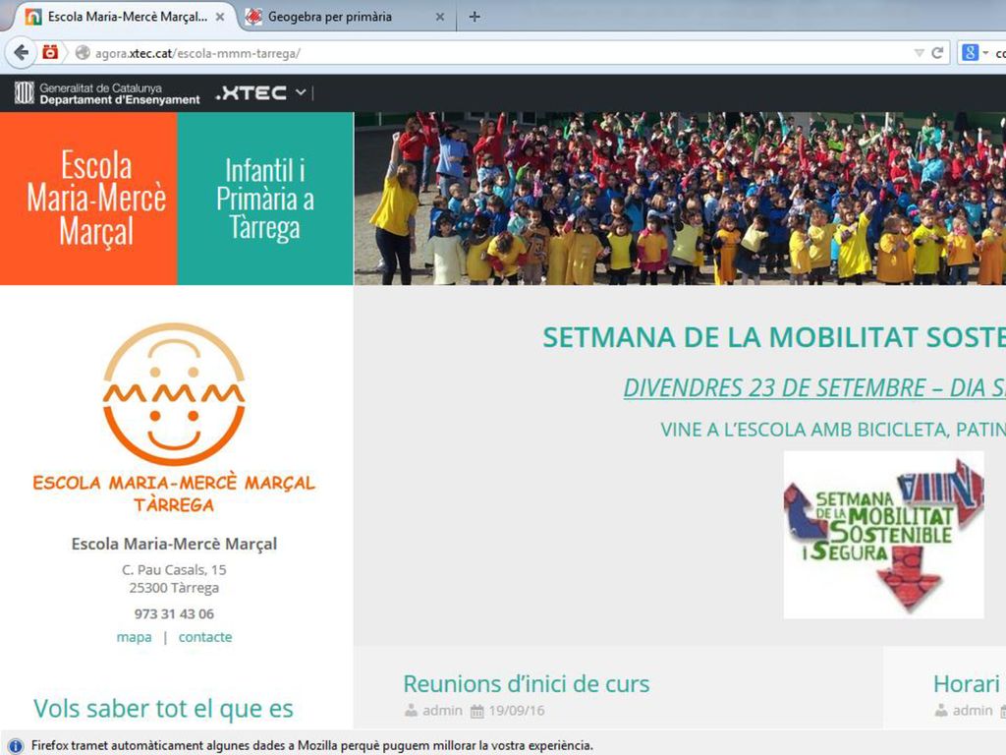Open the URL history dropdown arrow

click(x=919, y=53)
